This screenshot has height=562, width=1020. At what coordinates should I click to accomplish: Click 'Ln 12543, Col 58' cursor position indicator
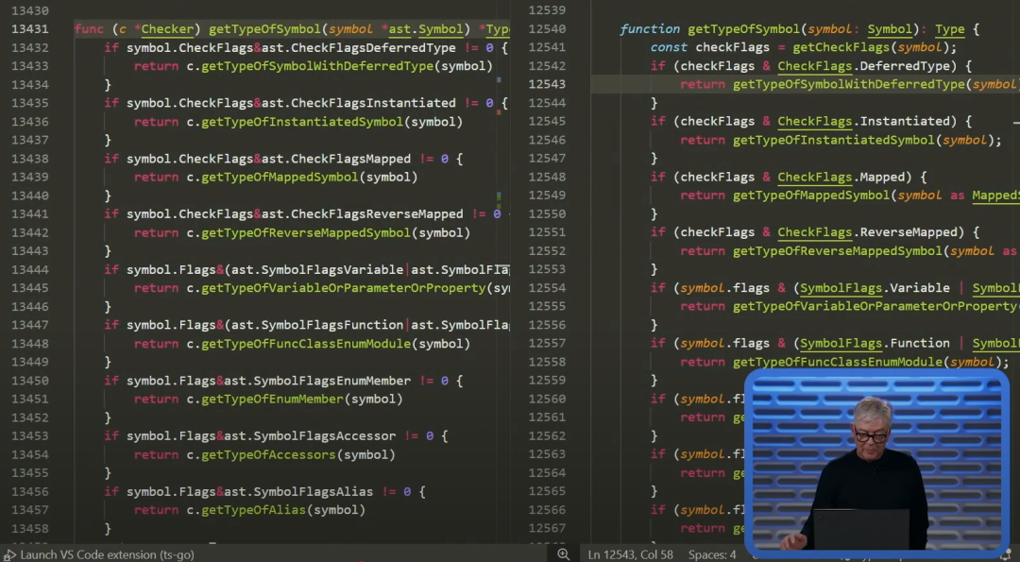click(630, 554)
